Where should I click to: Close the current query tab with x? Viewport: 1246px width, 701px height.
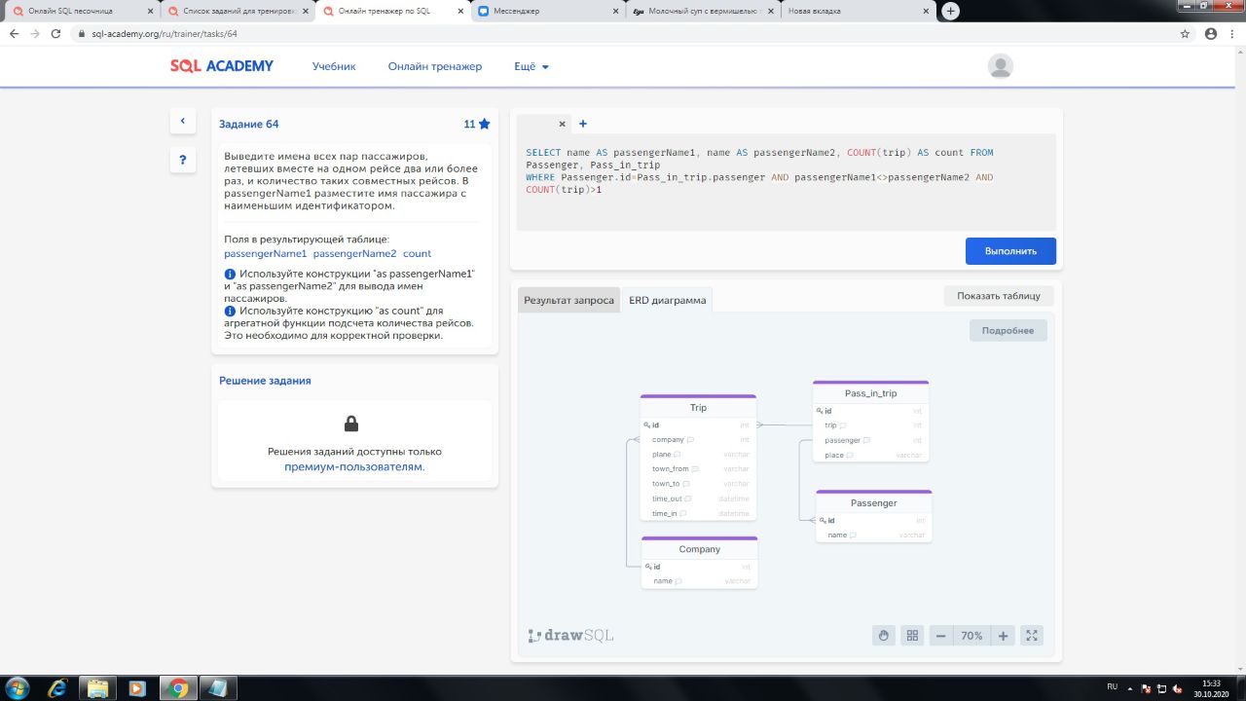click(562, 124)
